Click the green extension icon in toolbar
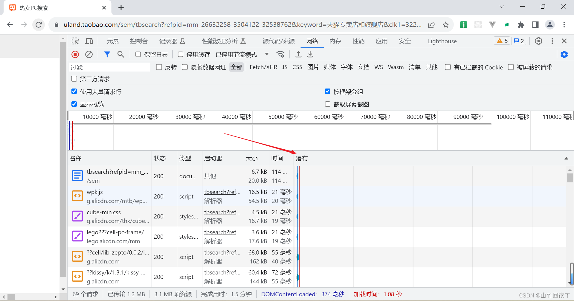 pyautogui.click(x=464, y=25)
